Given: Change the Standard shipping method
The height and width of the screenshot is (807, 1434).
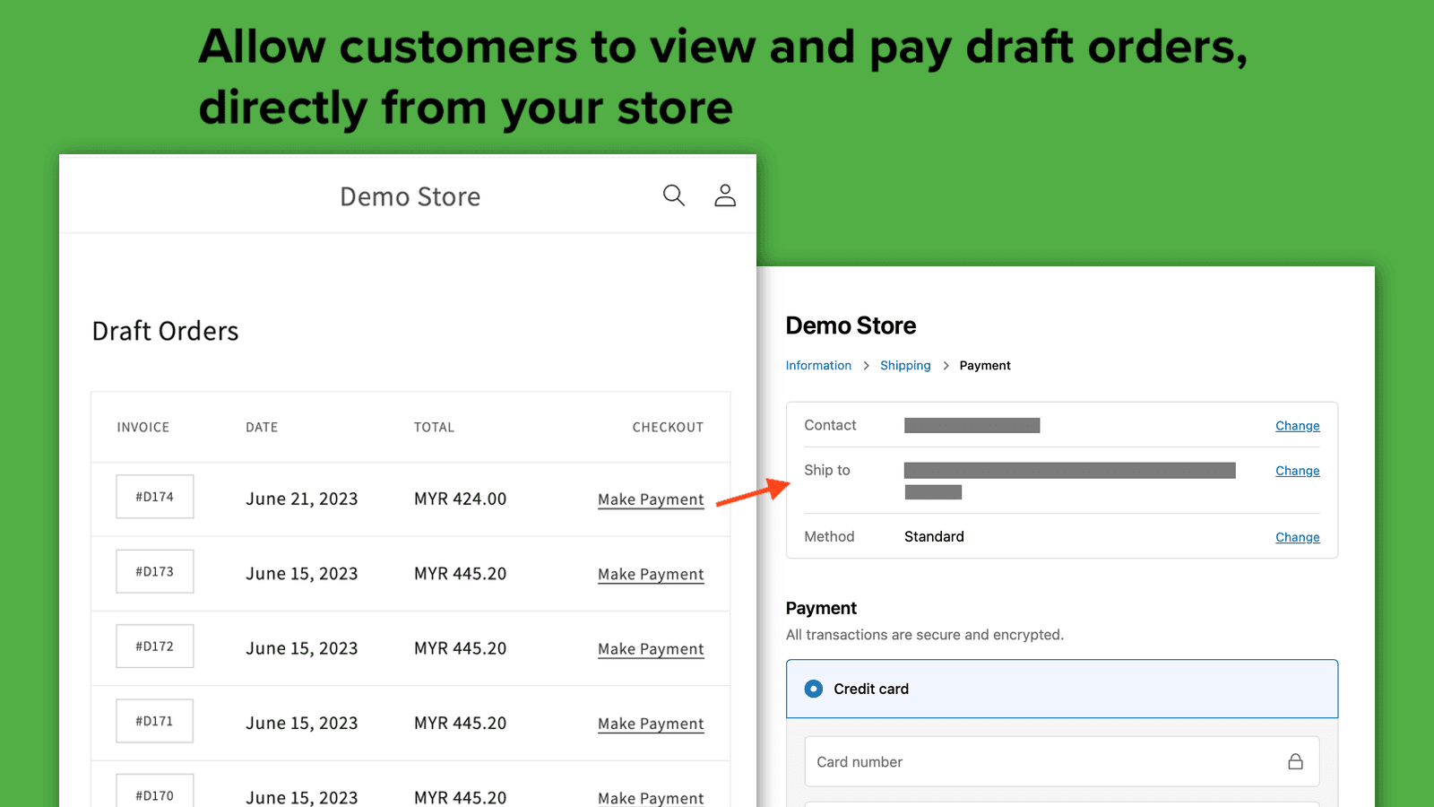Looking at the screenshot, I should tap(1297, 536).
